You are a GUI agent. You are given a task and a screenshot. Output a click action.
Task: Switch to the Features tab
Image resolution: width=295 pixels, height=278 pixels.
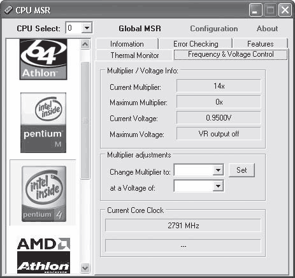(x=260, y=44)
